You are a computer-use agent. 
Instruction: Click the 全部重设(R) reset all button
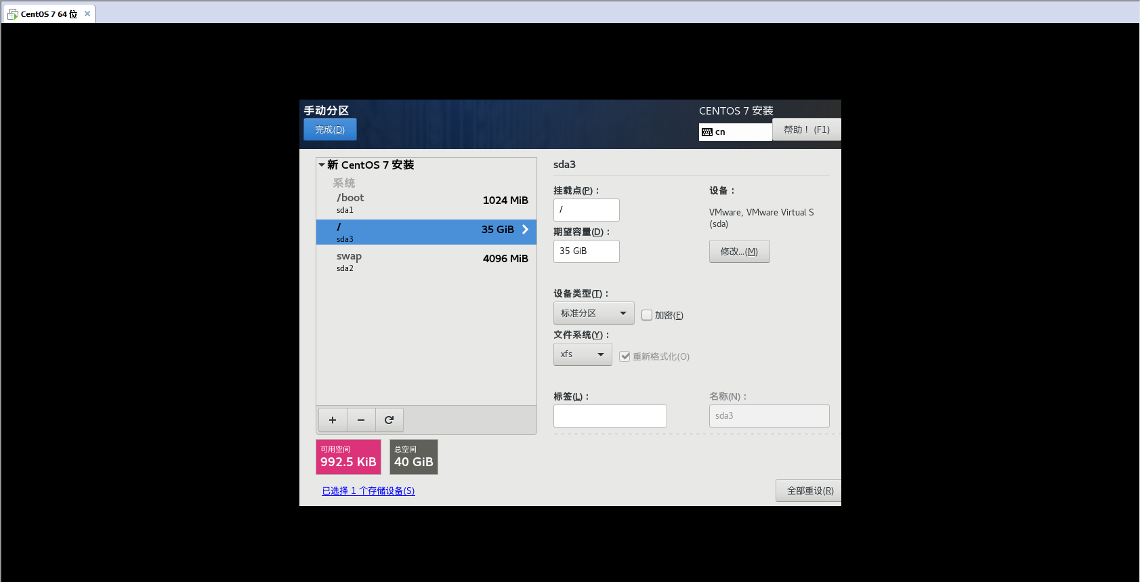click(809, 491)
